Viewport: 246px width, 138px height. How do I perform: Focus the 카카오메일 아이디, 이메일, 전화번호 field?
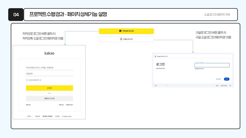(49, 68)
